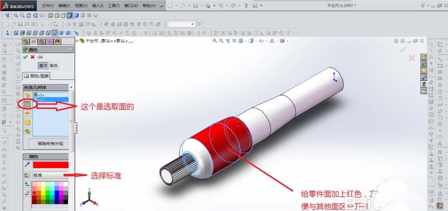Select 面<1> in selected geometry list
Viewport: 448px width, 211px height.
(x=51, y=95)
